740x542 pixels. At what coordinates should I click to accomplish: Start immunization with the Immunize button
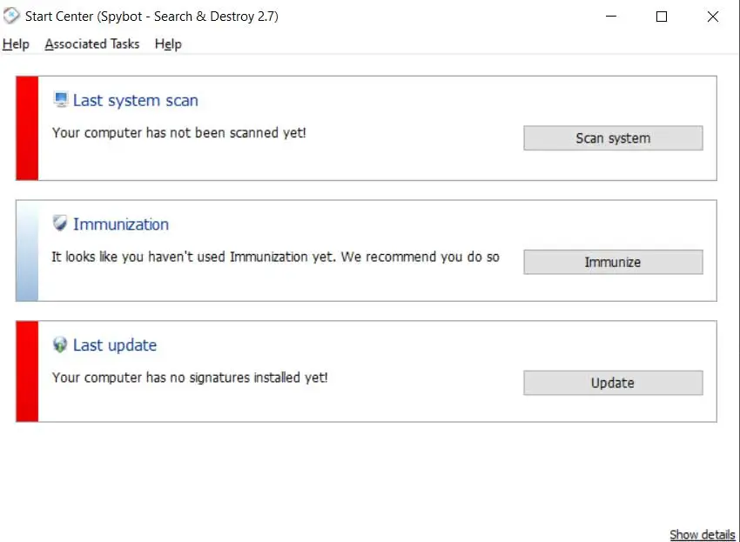(x=612, y=262)
